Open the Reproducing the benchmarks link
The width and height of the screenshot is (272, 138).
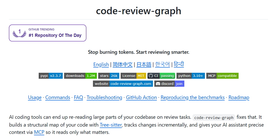click(x=192, y=97)
